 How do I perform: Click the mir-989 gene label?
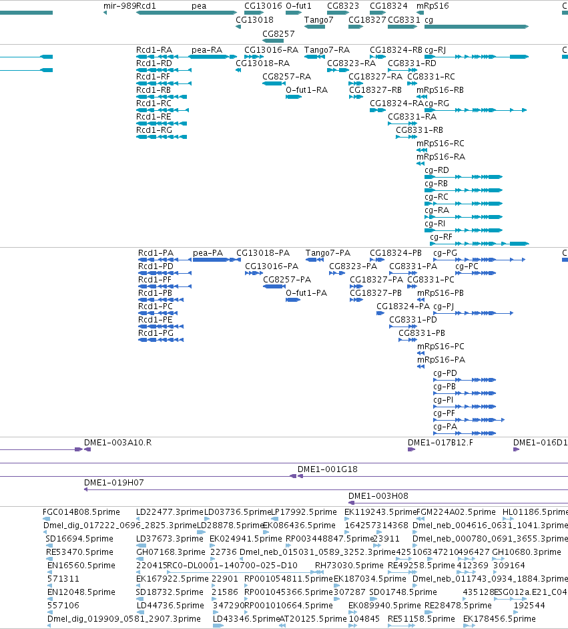click(x=119, y=6)
